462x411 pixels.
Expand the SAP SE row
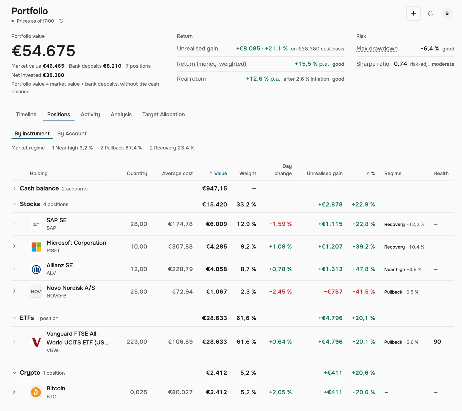14,224
